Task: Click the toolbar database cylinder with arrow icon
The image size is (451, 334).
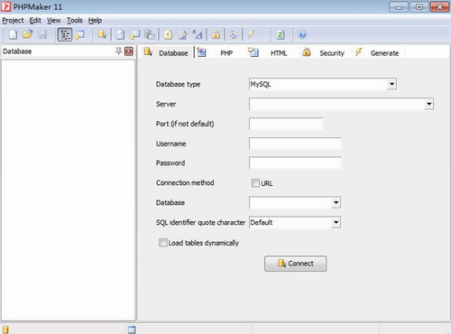Action: click(x=102, y=34)
